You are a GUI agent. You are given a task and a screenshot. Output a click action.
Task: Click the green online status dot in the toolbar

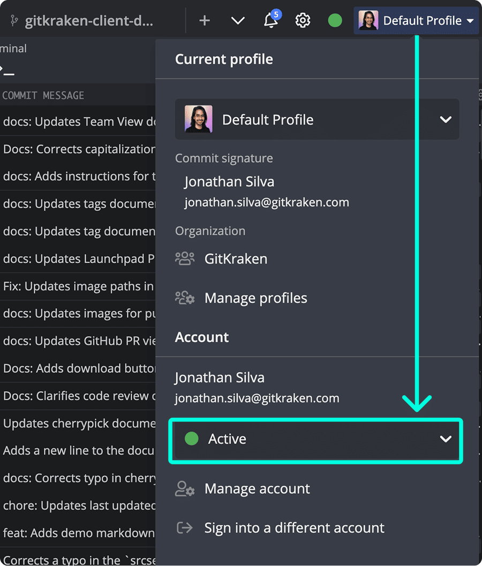click(335, 20)
